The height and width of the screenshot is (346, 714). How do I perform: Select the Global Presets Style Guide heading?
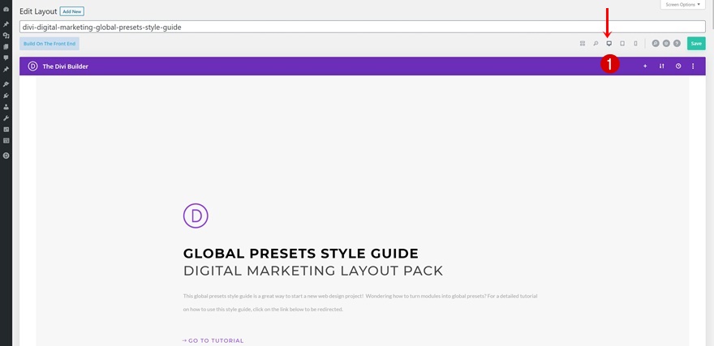(300, 254)
